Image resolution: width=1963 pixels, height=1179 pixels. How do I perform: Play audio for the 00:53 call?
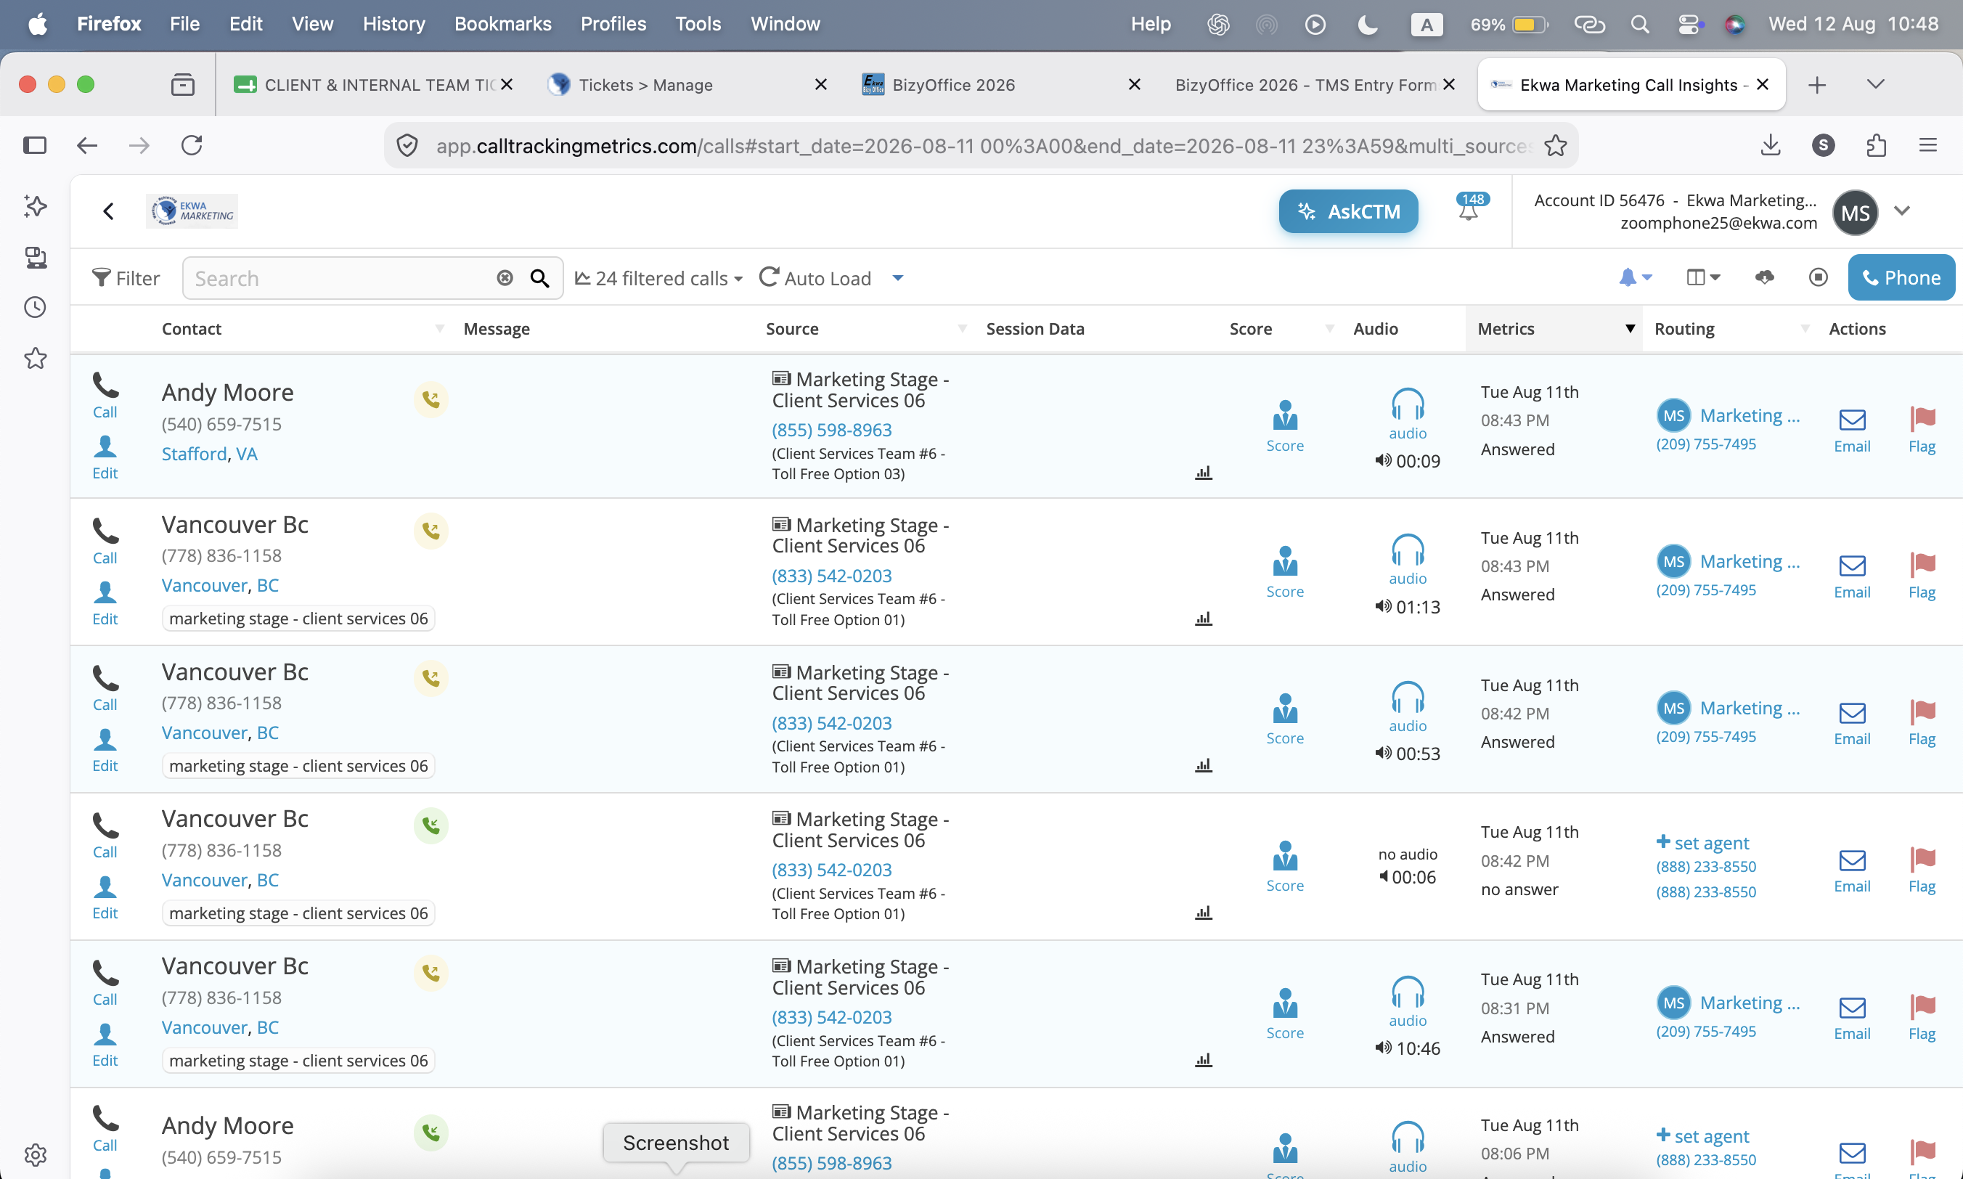point(1408,707)
